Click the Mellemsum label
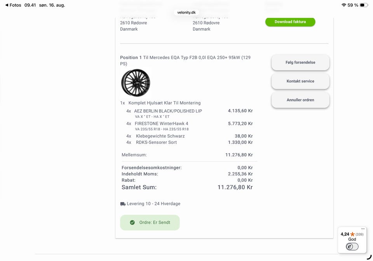Image resolution: width=373 pixels, height=261 pixels. click(x=134, y=155)
